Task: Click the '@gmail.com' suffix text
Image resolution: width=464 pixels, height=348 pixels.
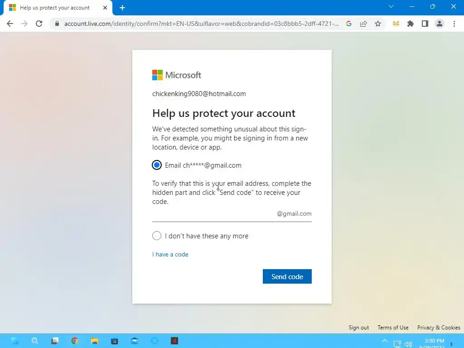Action: 294,214
